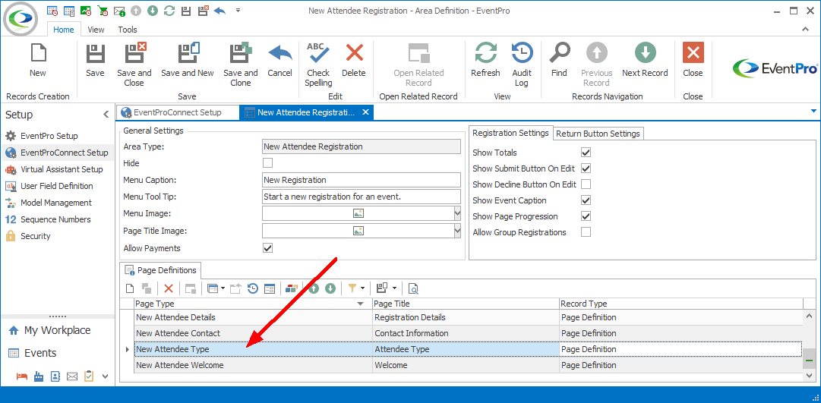
Task: Click the colored blocks icon in Page Definitions toolbar
Action: pos(292,288)
